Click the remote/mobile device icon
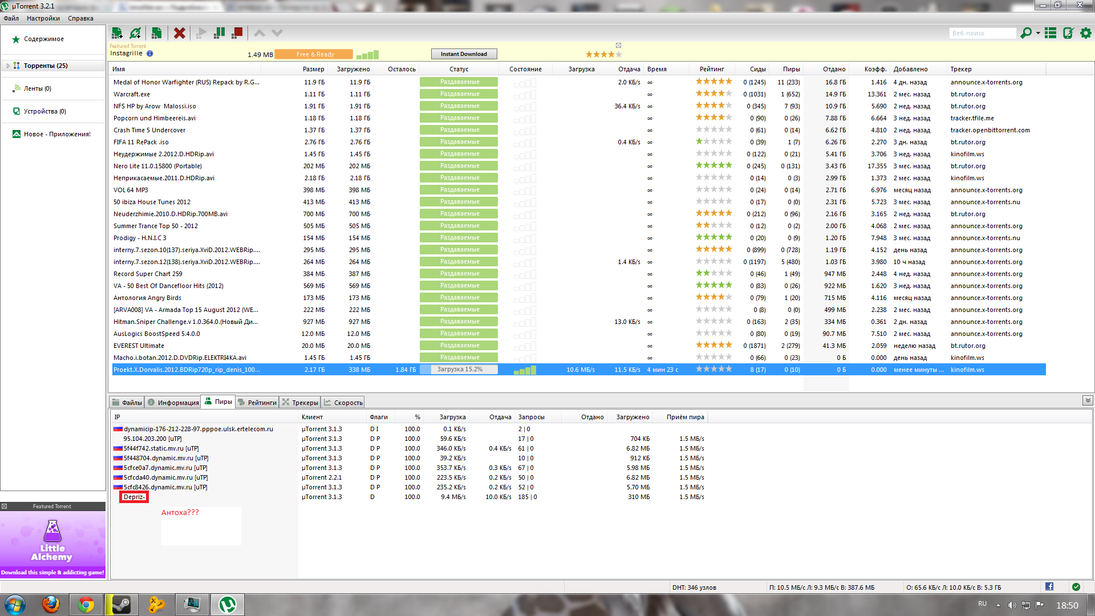 [x=1068, y=33]
